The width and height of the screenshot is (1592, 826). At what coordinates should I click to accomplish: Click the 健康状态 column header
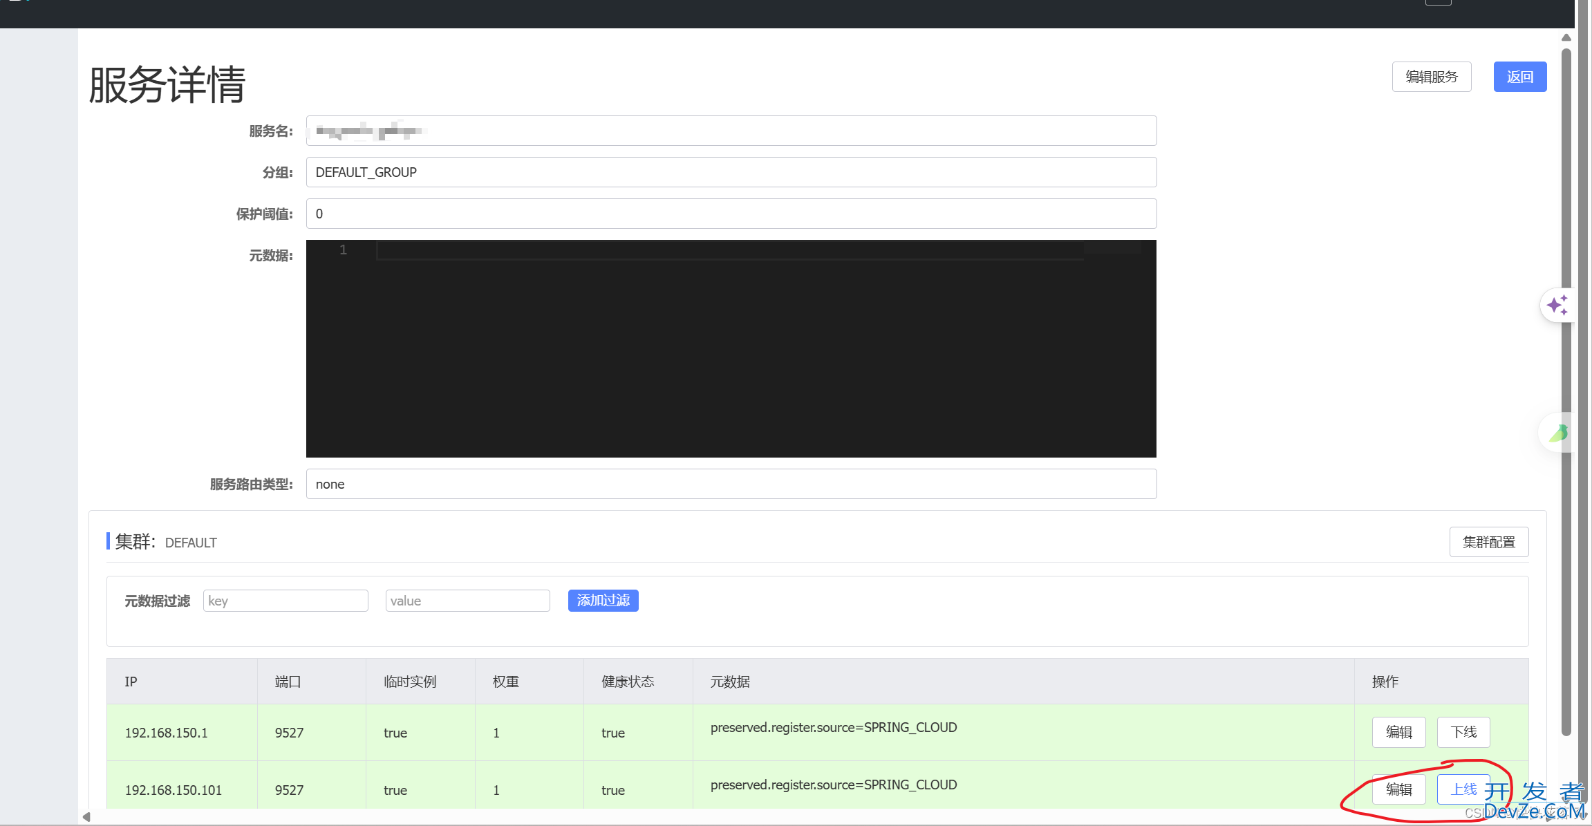tap(638, 682)
